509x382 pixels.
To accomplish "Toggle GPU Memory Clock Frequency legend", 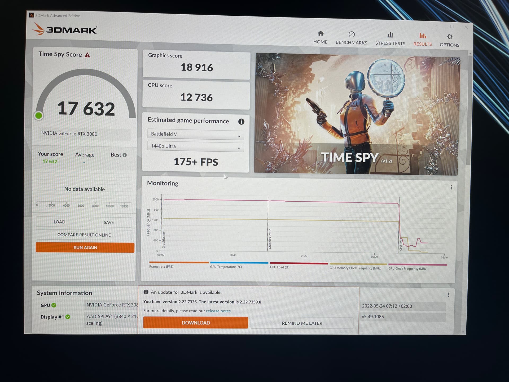I will (358, 266).
